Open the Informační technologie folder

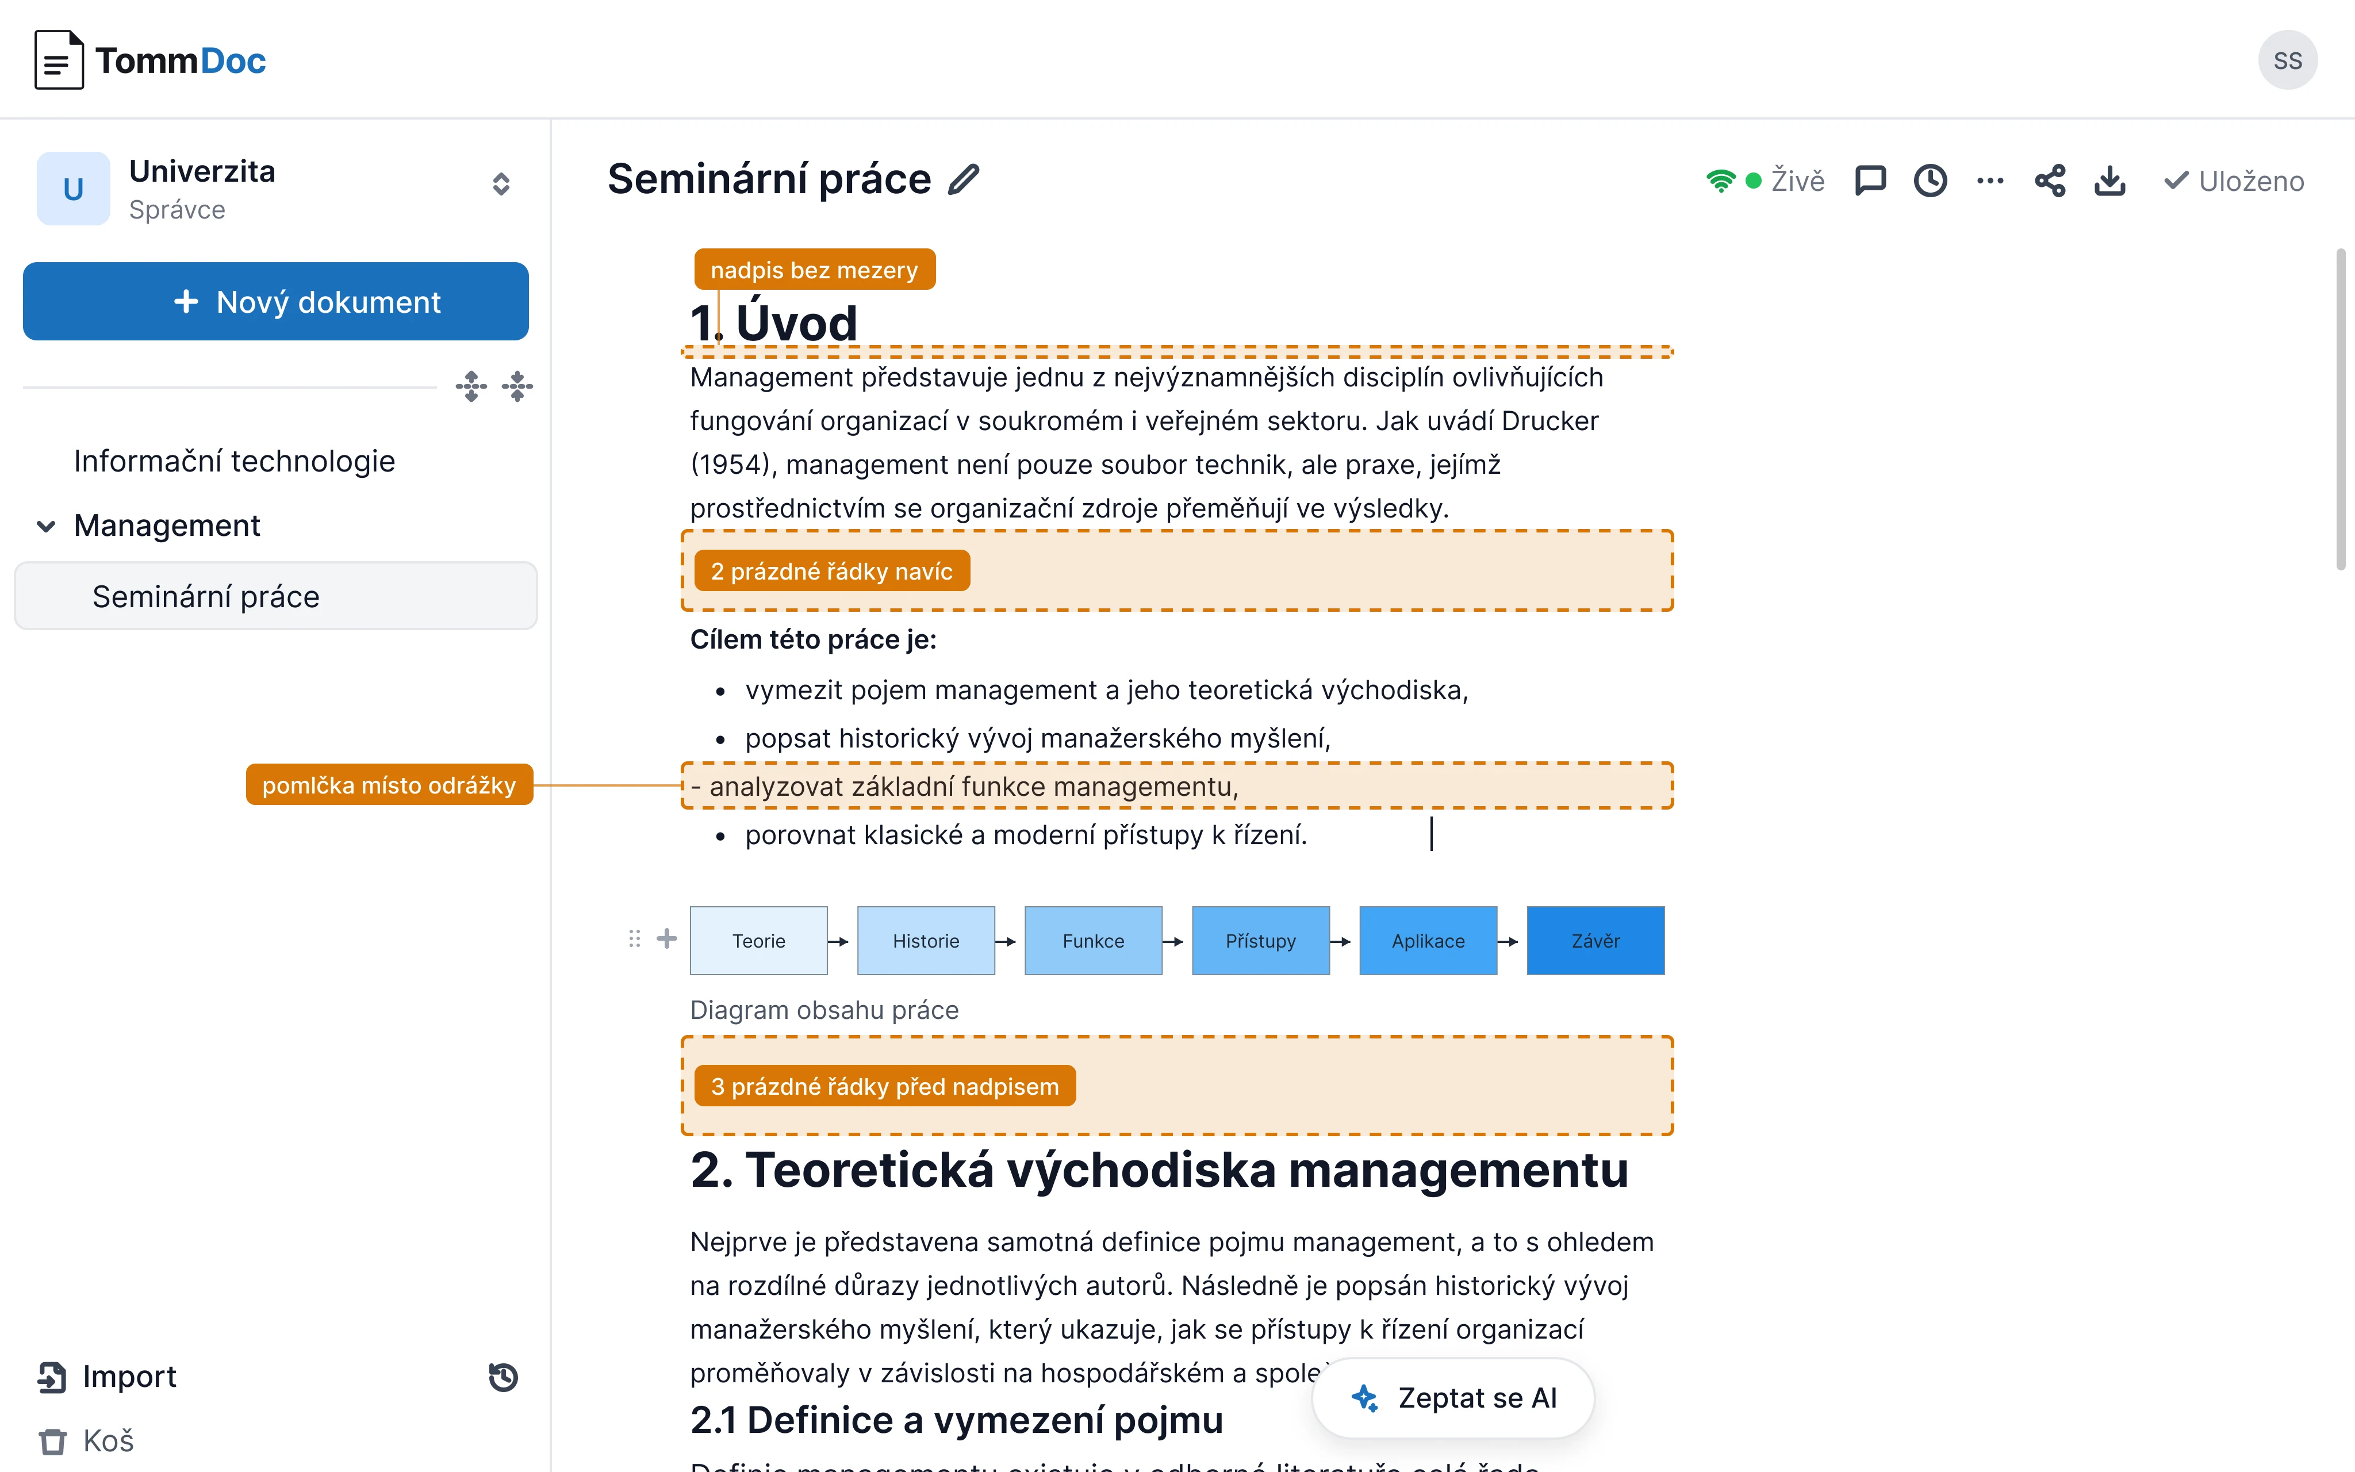(x=235, y=461)
